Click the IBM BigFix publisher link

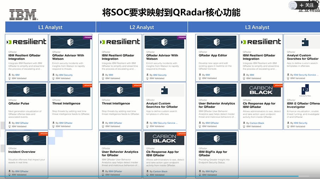[211, 171]
